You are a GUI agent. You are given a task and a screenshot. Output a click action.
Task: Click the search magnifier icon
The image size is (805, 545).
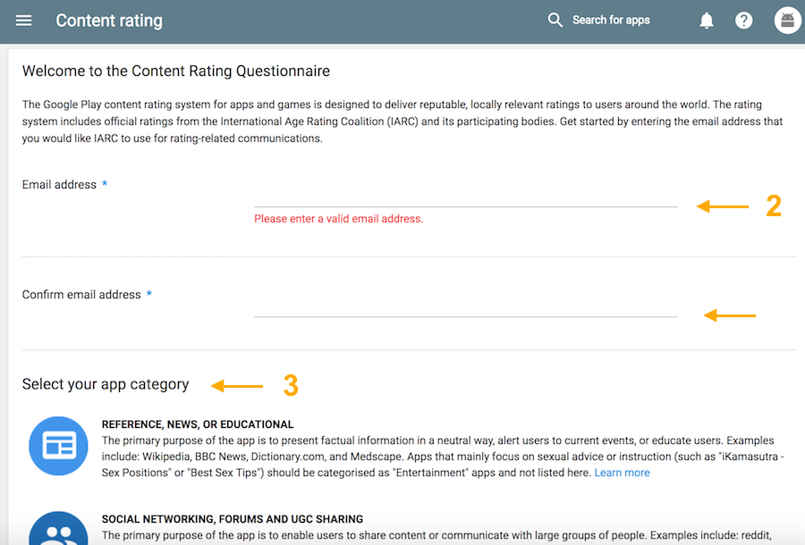(x=555, y=21)
